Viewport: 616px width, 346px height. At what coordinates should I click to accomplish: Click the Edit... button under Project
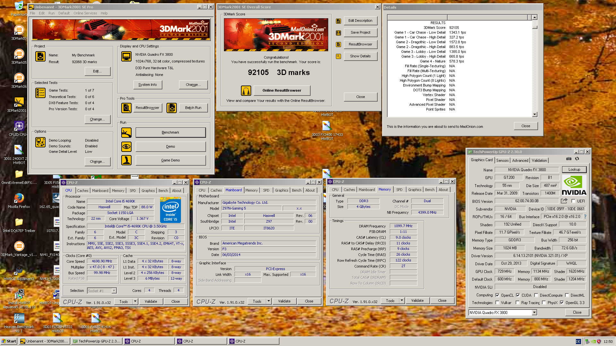[97, 71]
